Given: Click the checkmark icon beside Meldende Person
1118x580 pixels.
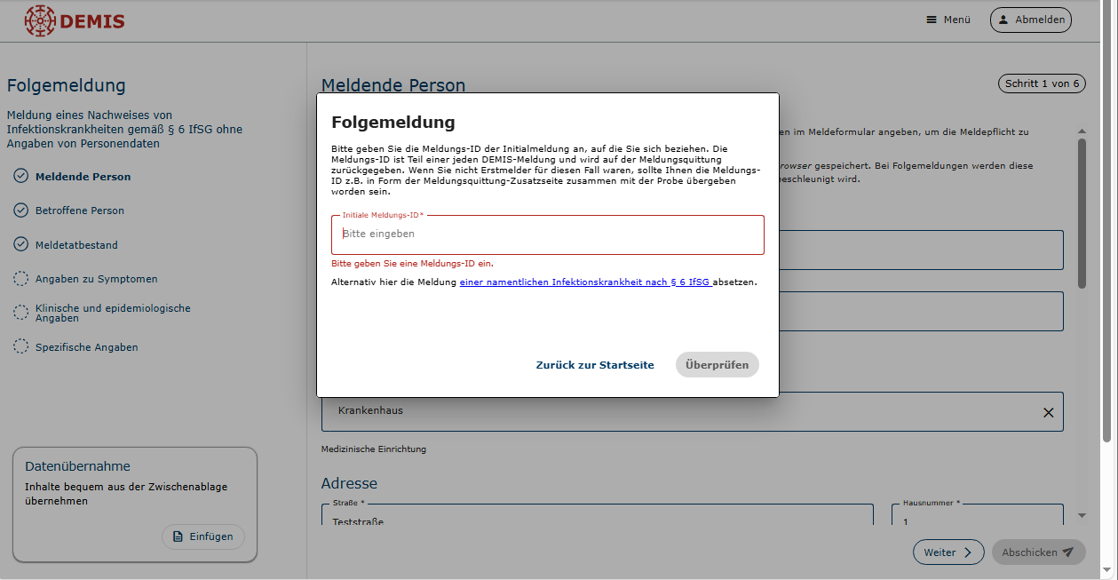Looking at the screenshot, I should (x=21, y=176).
